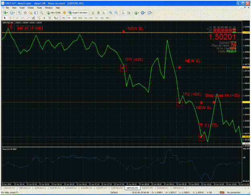Switch to the USDJPY,H1 chart tab
Viewport: 251px width, 195px height.
point(102,188)
